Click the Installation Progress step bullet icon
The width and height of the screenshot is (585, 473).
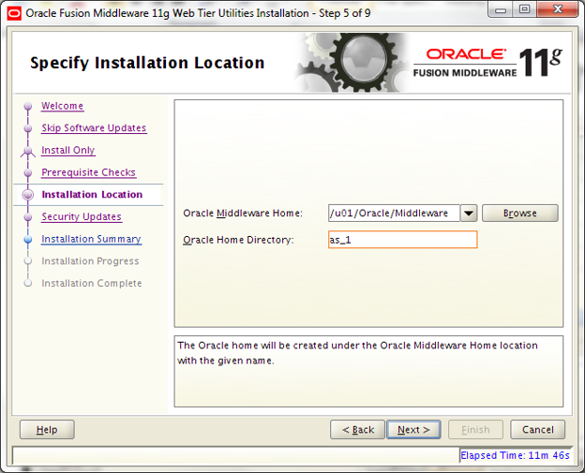coord(28,261)
